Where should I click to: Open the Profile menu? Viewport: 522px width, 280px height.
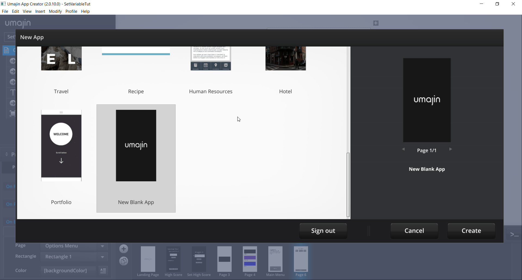point(71,11)
